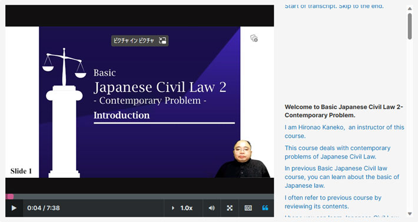Jump to the middle of the video progress bar
The image size is (418, 222).
(140, 197)
